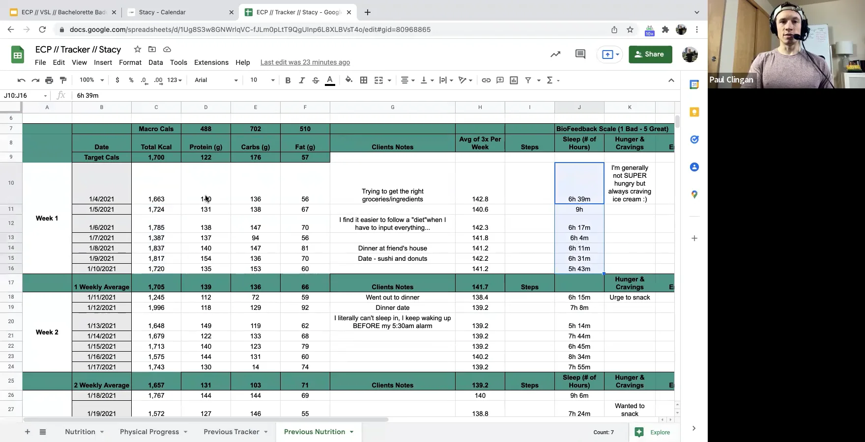Open Google Tasks from the side panel
This screenshot has height=442, width=865.
click(x=694, y=139)
